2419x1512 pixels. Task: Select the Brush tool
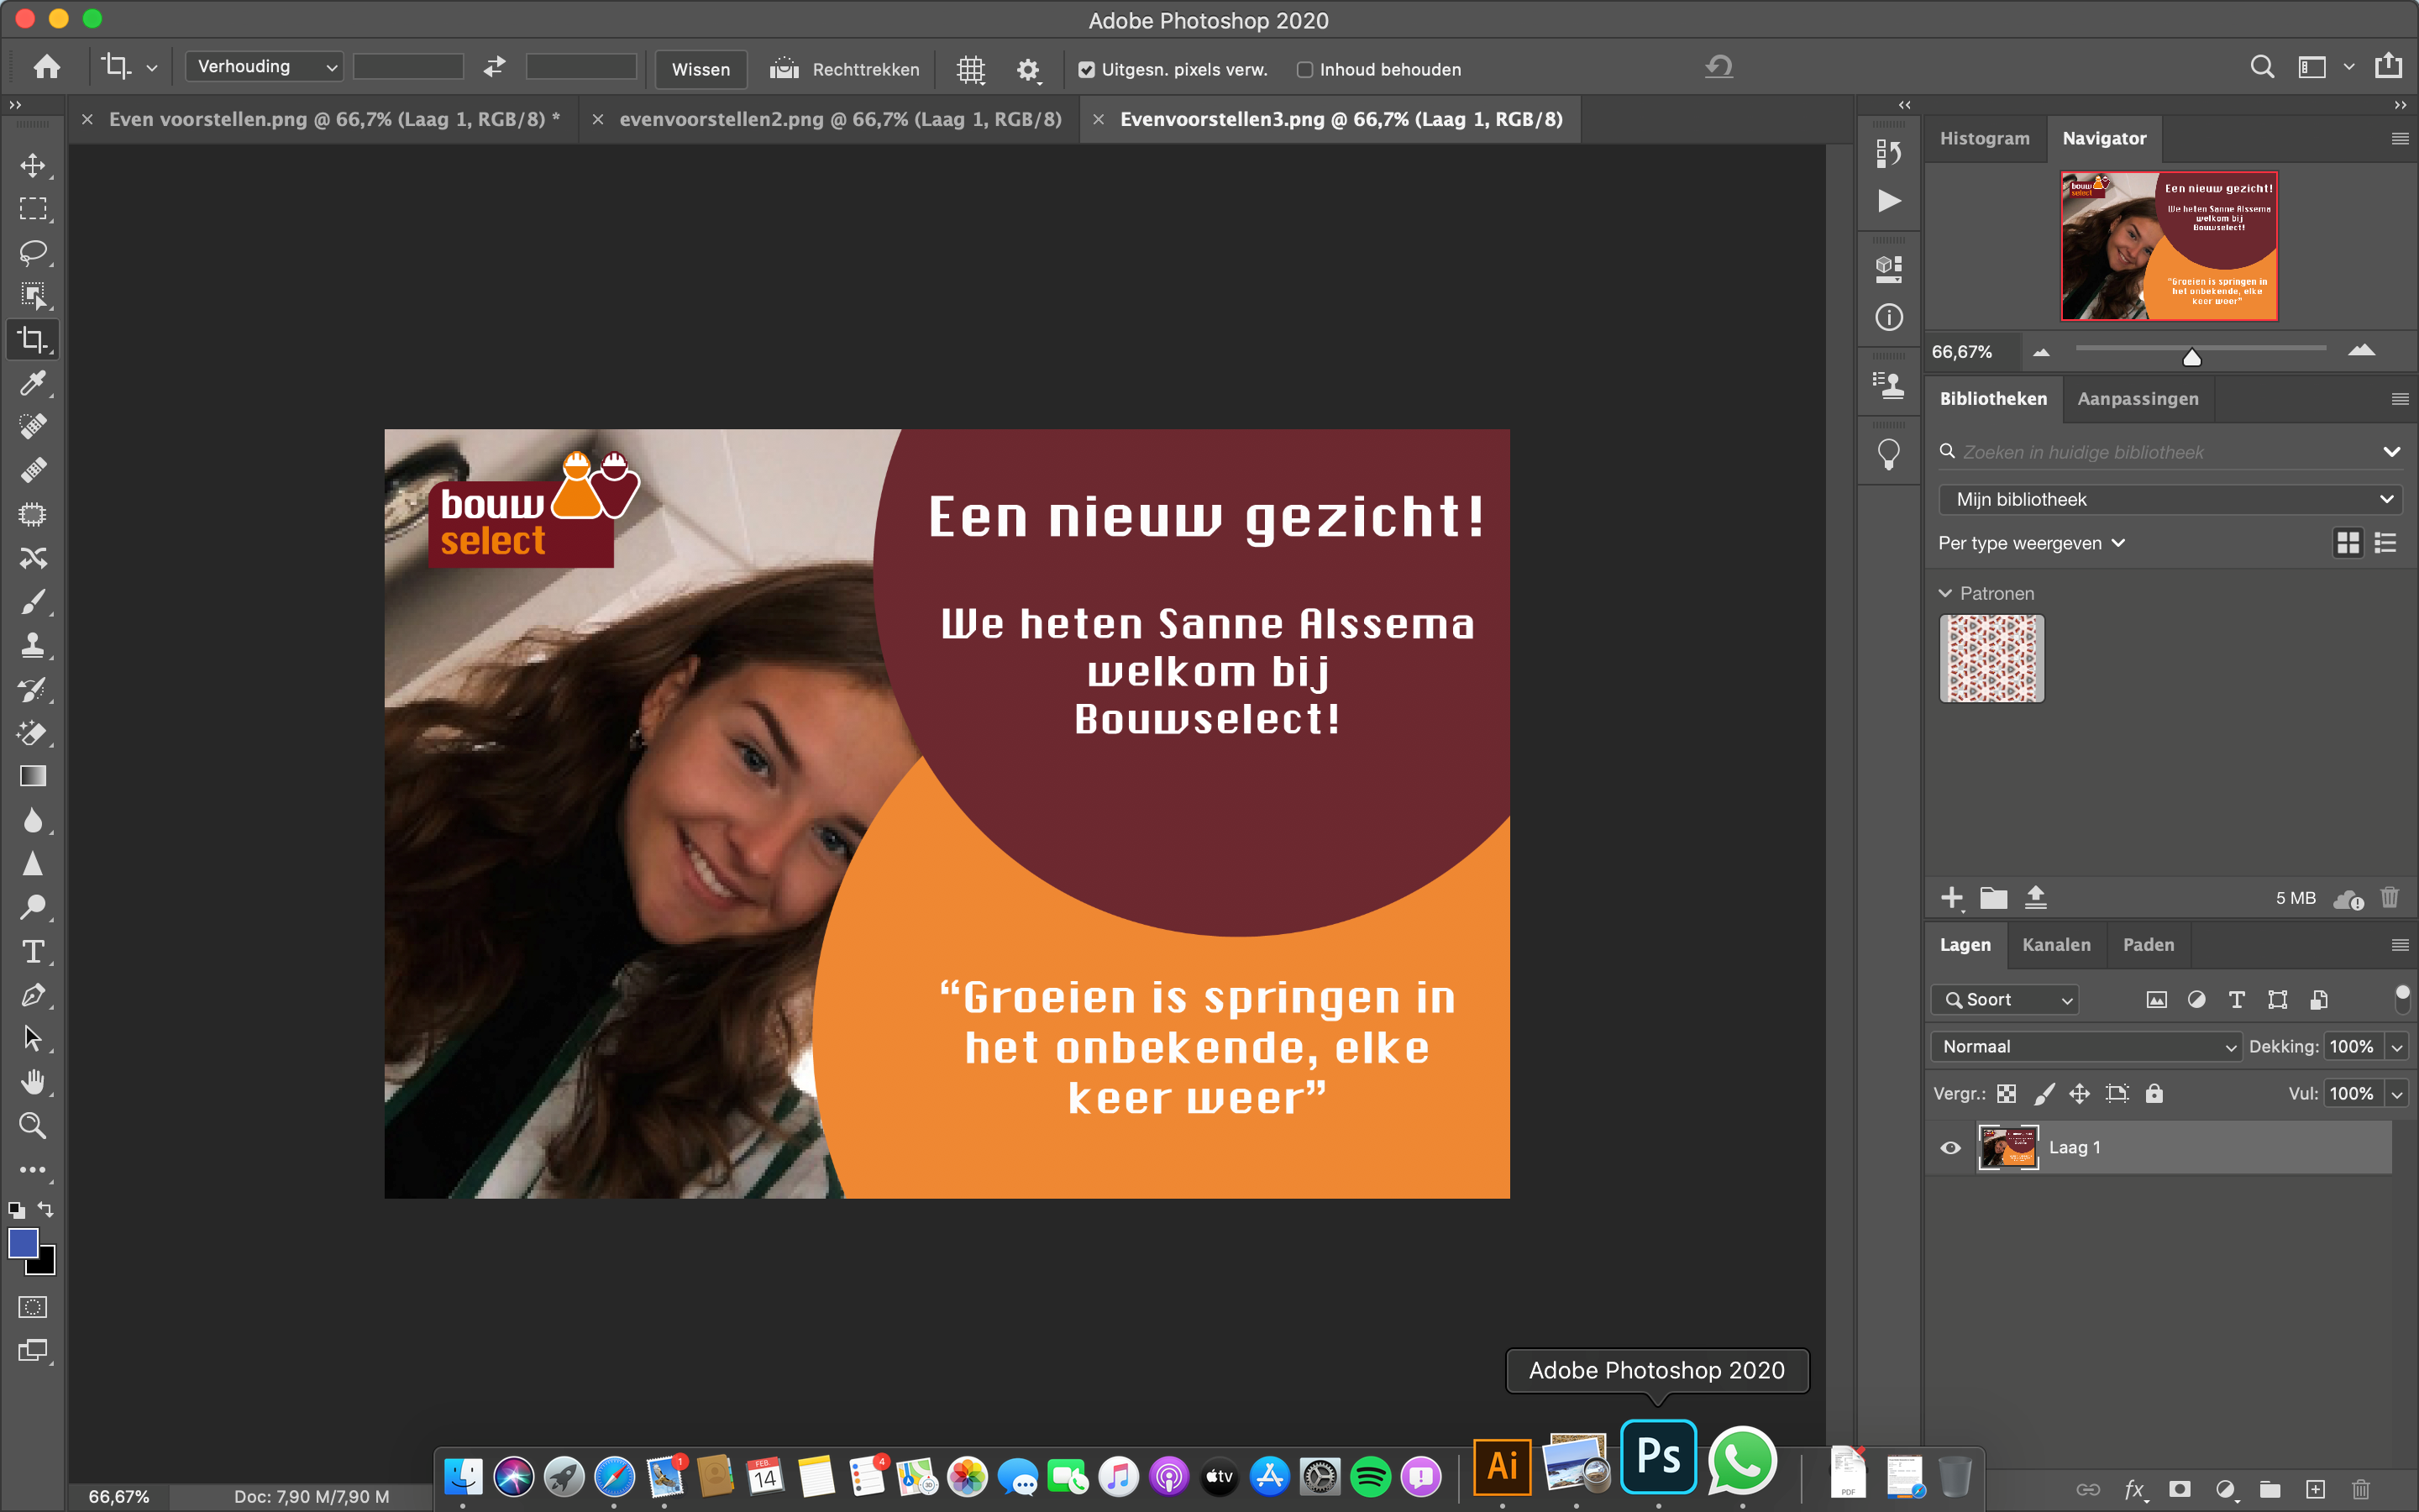pyautogui.click(x=33, y=602)
